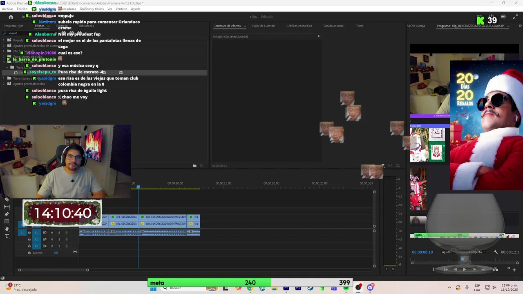Open the Efectos panel menu icon
Viewport: 523px width, 294px height.
coord(48,26)
